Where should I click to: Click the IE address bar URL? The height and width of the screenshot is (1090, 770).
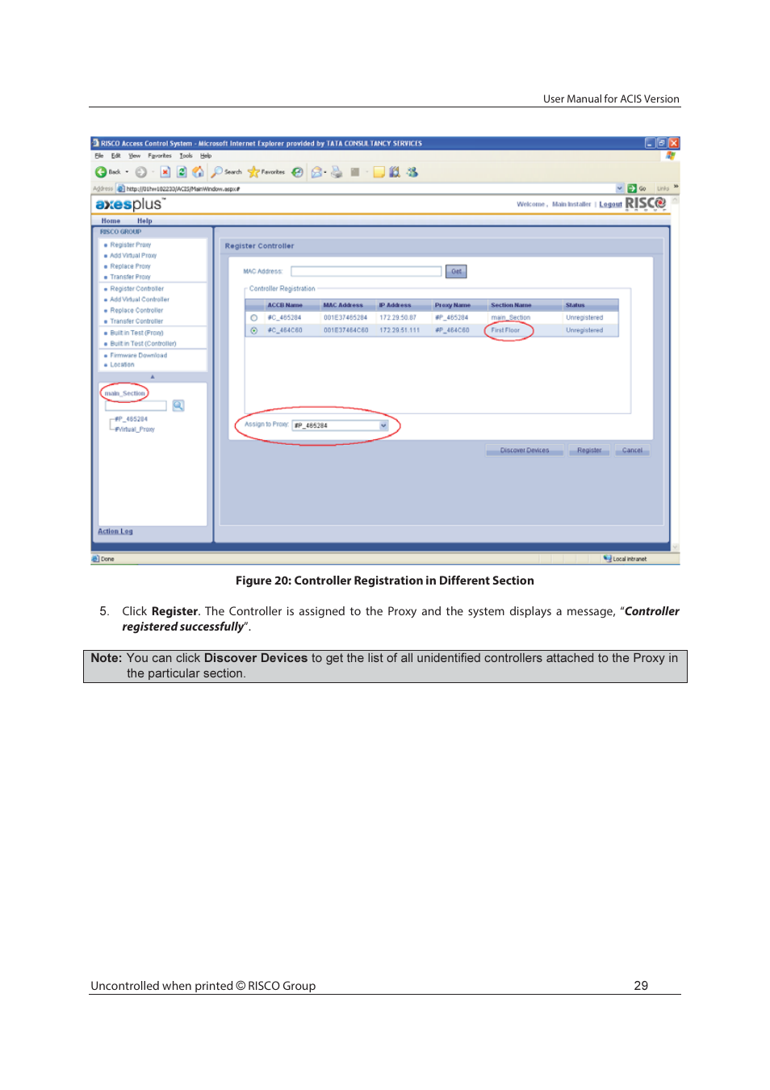[182, 189]
